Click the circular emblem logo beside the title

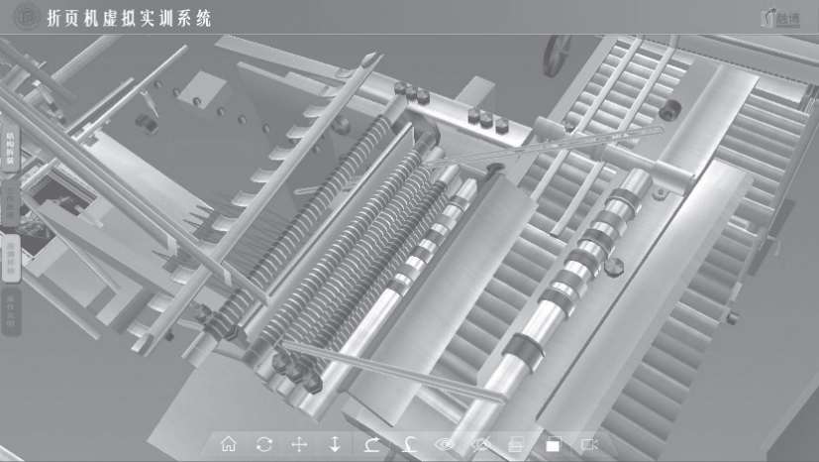[26, 17]
